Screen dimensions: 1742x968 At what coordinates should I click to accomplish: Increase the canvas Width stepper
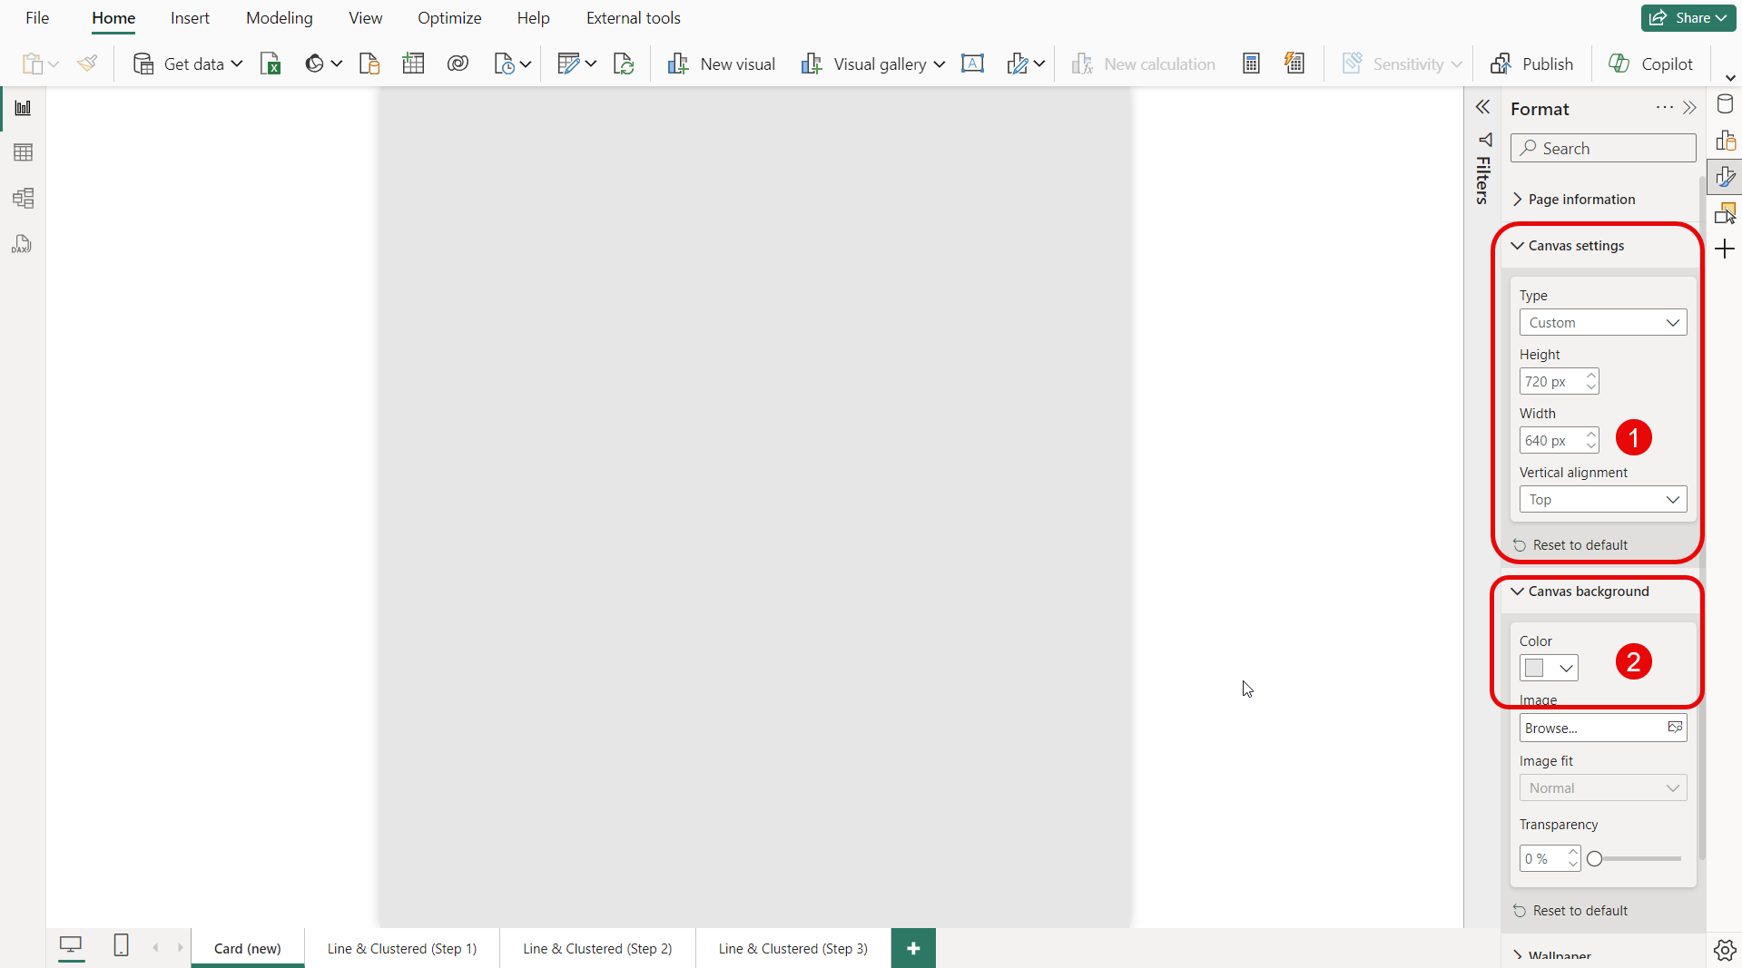[1591, 435]
